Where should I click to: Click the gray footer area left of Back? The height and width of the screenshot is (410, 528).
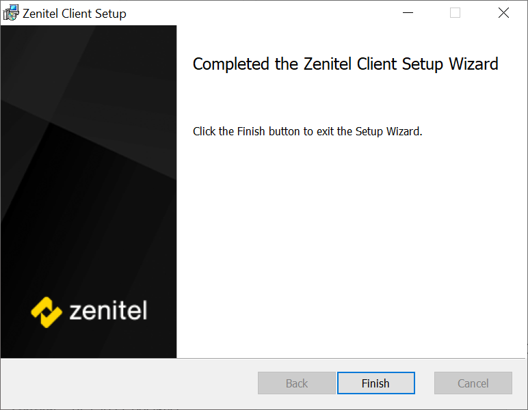130,383
